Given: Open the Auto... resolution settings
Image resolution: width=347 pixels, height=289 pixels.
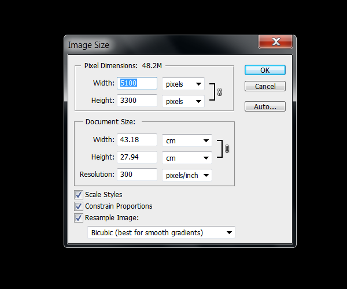Looking at the screenshot, I should [x=265, y=106].
